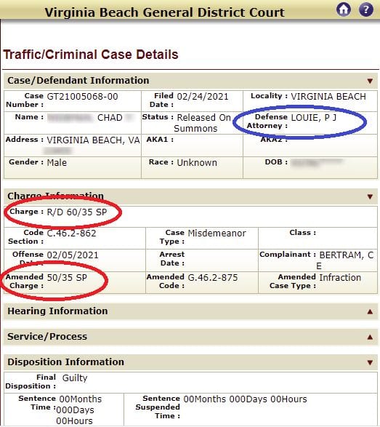Collapse the Disposition Information section arrow
The height and width of the screenshot is (427, 380).
point(370,362)
